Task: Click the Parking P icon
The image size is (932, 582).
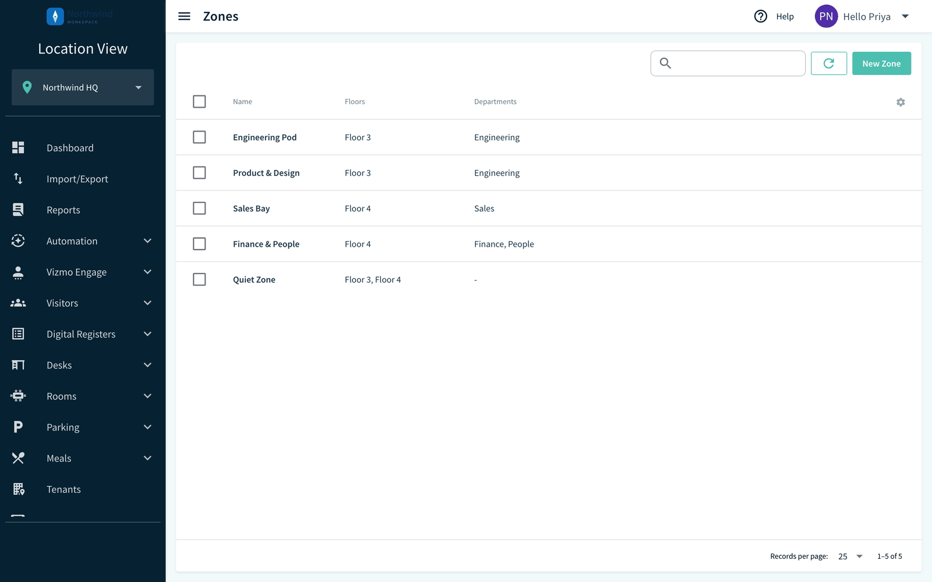Action: pyautogui.click(x=18, y=427)
